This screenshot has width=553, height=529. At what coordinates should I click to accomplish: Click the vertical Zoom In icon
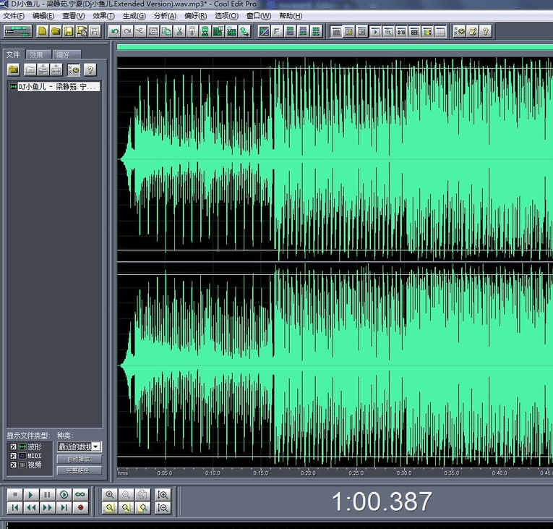click(x=163, y=495)
